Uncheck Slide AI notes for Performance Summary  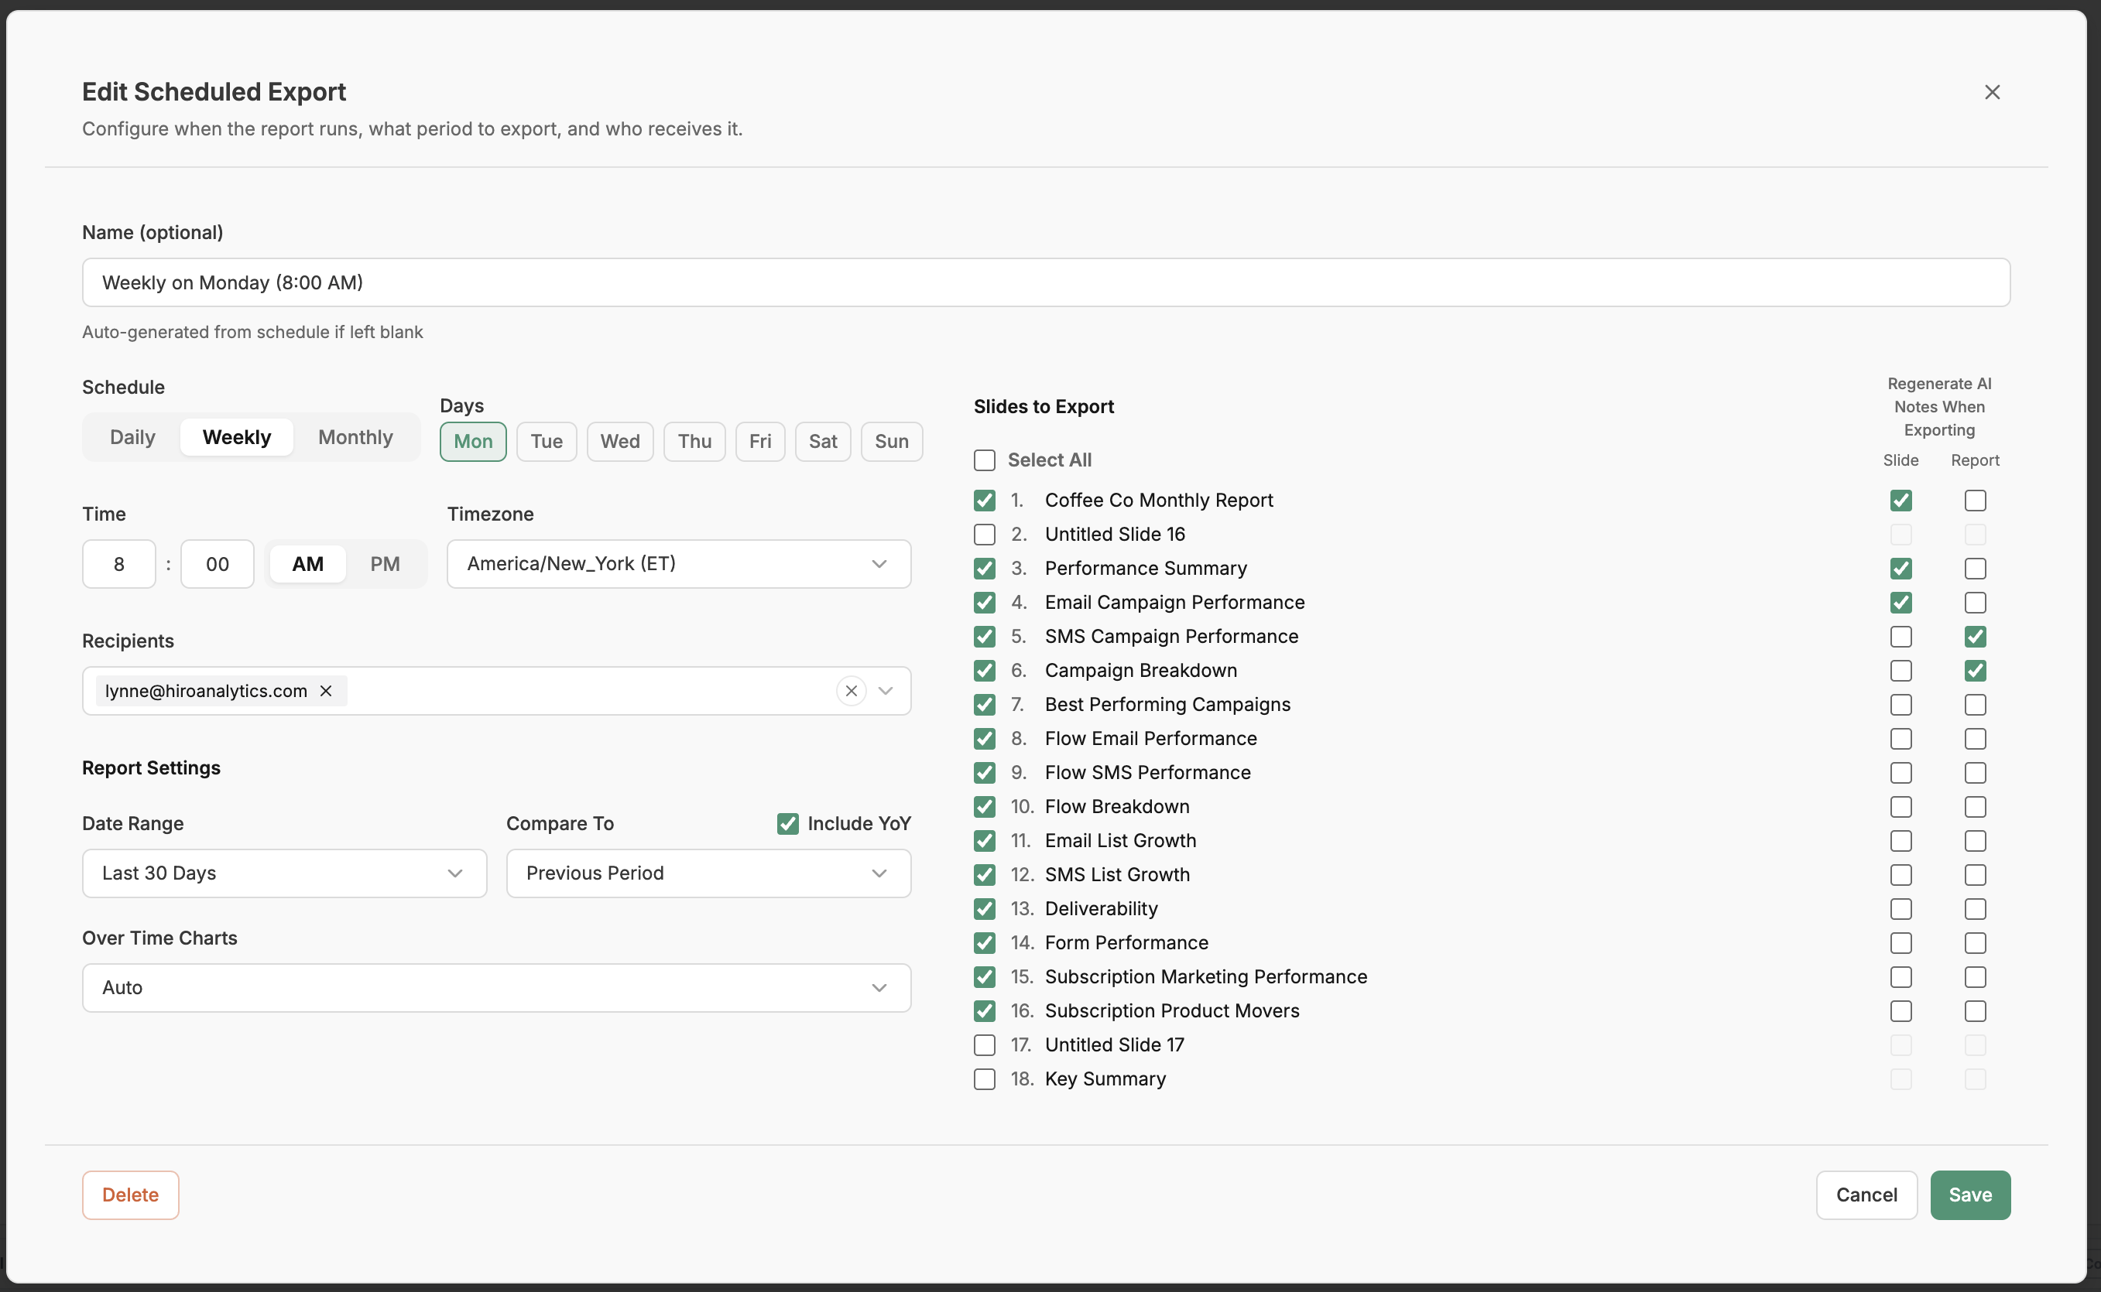point(1900,568)
